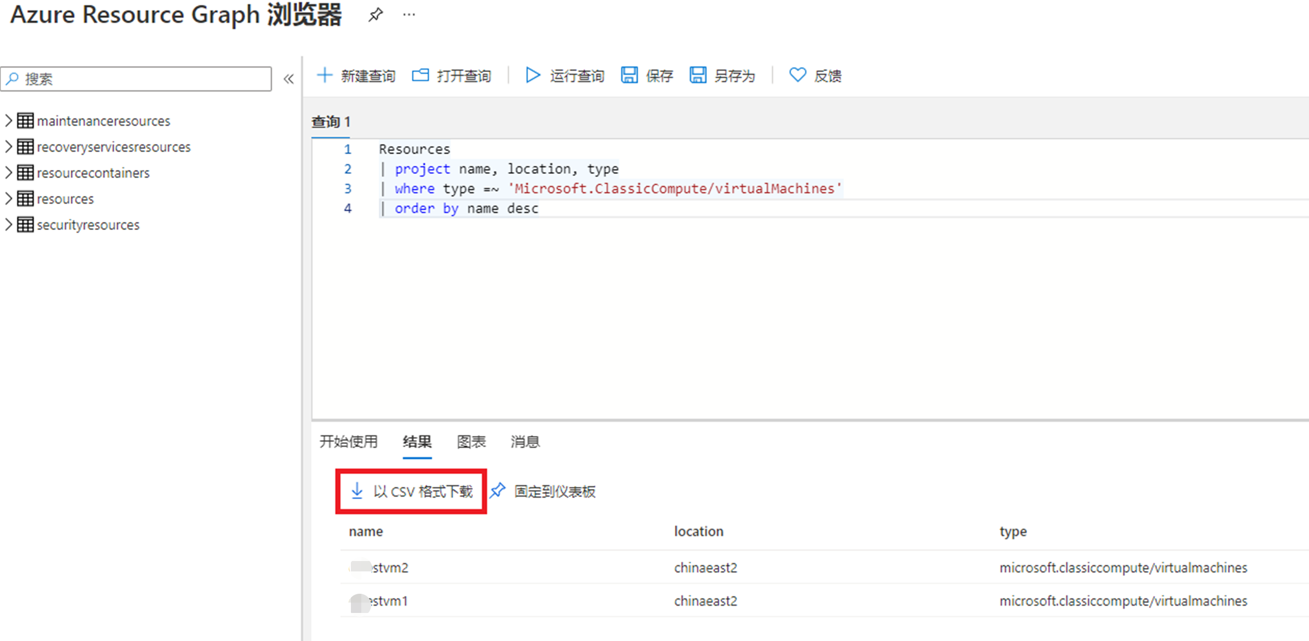Viewport: 1309px width, 641px height.
Task: Expand the securityresources table node
Action: (8, 224)
